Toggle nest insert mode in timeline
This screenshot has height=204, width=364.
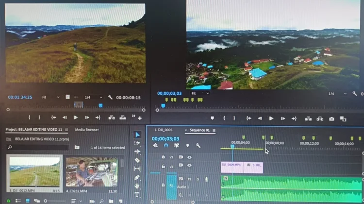click(155, 145)
